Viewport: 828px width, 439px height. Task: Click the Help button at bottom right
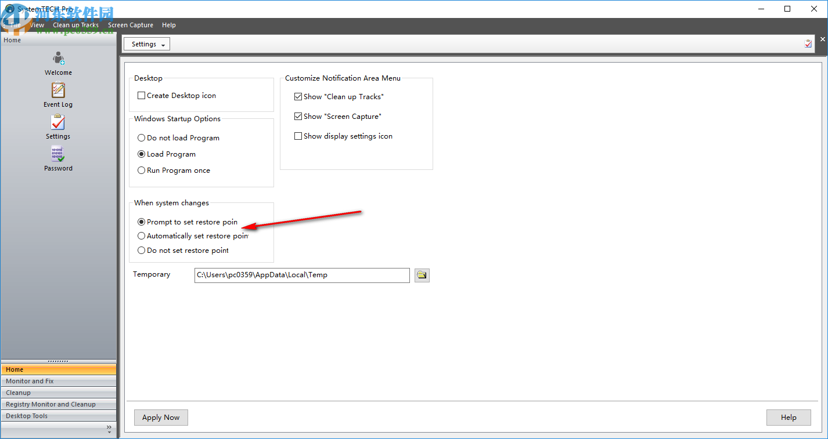(x=789, y=418)
